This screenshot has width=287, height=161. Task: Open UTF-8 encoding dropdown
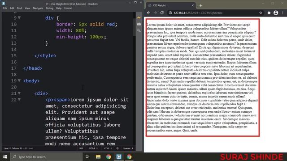pyautogui.click(x=93, y=148)
